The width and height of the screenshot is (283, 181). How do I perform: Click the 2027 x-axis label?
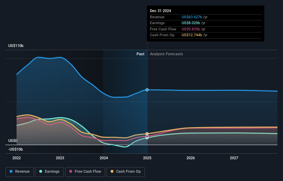click(234, 158)
